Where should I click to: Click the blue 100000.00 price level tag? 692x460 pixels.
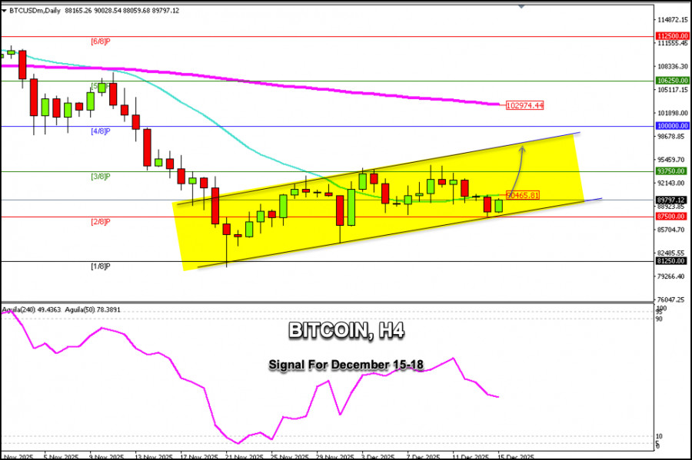(x=672, y=126)
